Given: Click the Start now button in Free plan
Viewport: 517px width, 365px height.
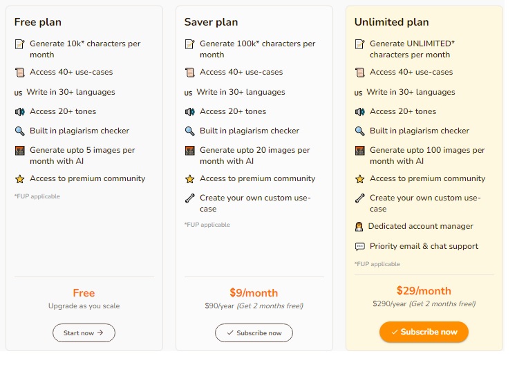Looking at the screenshot, I should [x=84, y=333].
